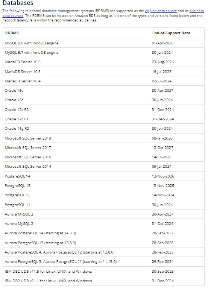This screenshot has width=208, height=290.
Task: Click the 29-Feb-2024 date cell
Action: [x=177, y=261]
